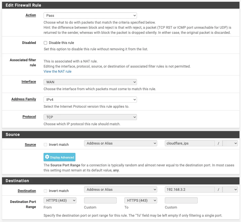Click the underlined Action label

[31, 15]
